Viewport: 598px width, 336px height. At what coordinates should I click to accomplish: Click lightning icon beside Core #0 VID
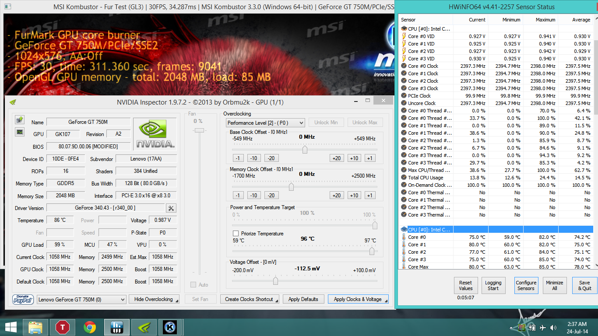coord(404,36)
